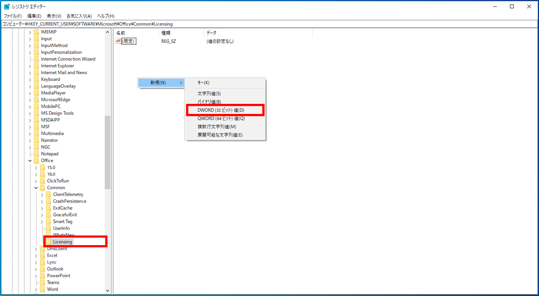539x296 pixels.
Task: Expand the Input key
Action: [30, 39]
